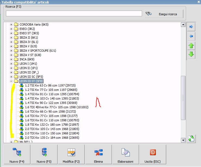Select the IBIZA V (6J5) folder label
The width and height of the screenshot is (201, 167).
point(28,46)
